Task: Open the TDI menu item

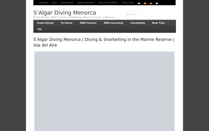Action: pyautogui.click(x=39, y=29)
